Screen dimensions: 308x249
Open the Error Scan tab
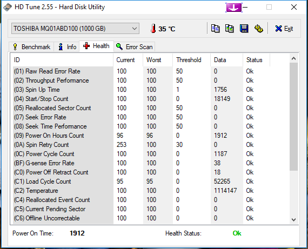click(135, 47)
